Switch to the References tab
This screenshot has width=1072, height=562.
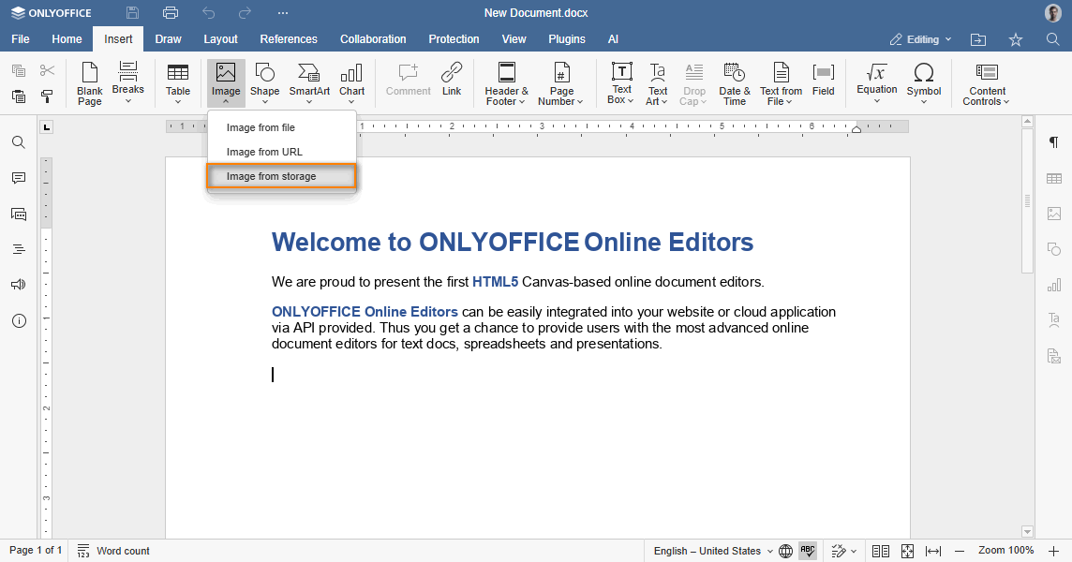point(289,39)
